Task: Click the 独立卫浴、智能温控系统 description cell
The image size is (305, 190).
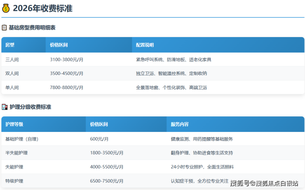Action: coord(171,73)
